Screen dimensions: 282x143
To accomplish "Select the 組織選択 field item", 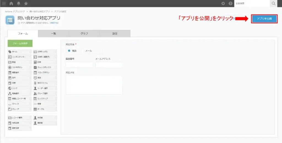I will [20, 94].
